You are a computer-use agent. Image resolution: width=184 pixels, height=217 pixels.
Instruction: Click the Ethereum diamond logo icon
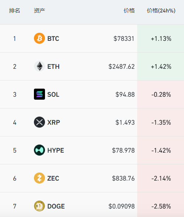(39, 66)
